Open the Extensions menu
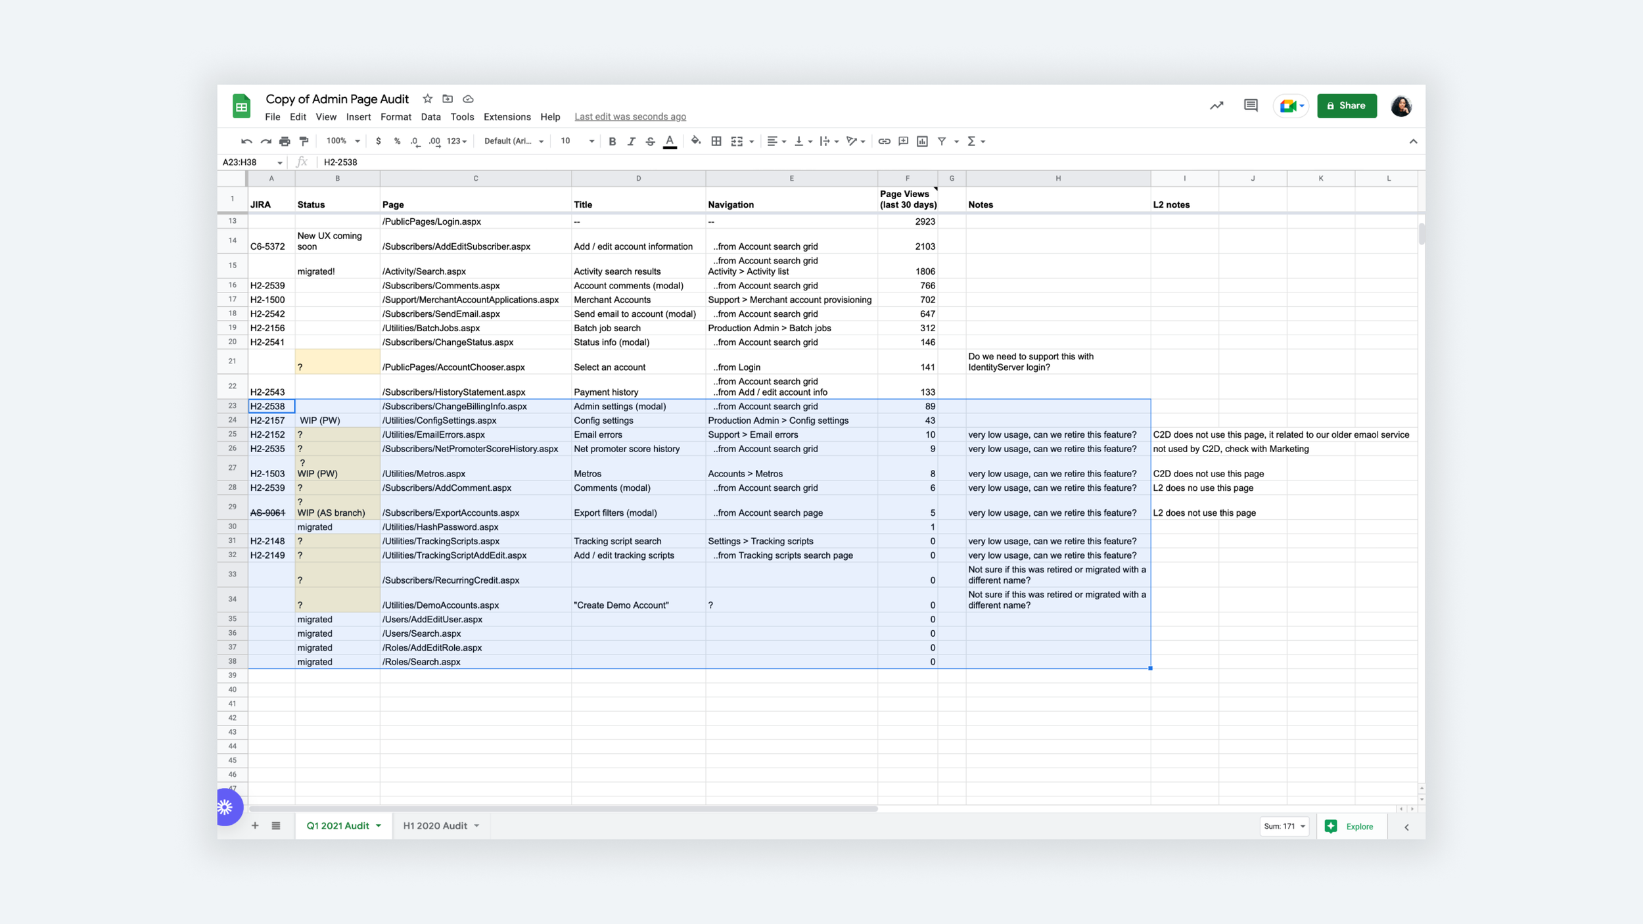The image size is (1643, 924). [507, 117]
